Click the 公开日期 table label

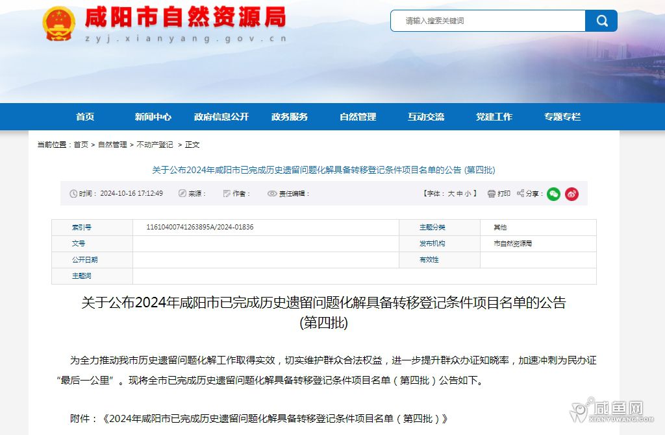pyautogui.click(x=85, y=260)
